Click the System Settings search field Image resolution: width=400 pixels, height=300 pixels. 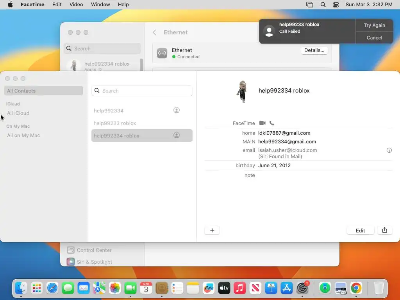coord(102,48)
